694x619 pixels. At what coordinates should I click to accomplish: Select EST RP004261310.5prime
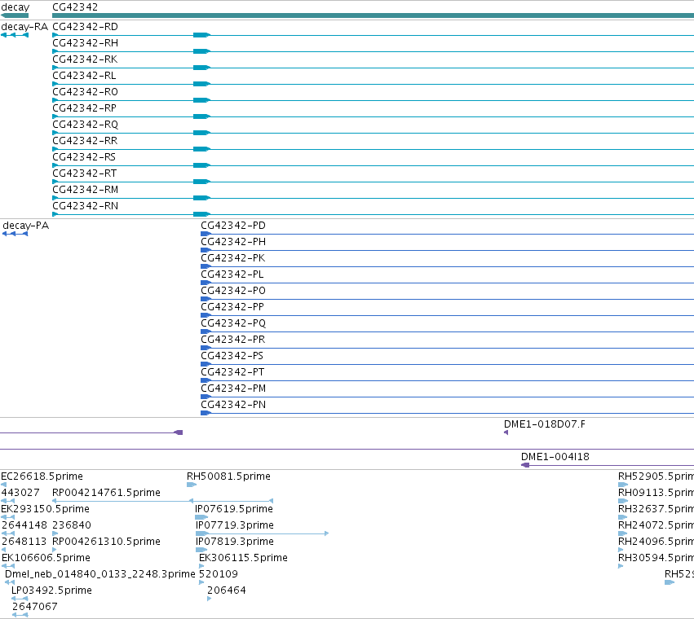coord(106,542)
